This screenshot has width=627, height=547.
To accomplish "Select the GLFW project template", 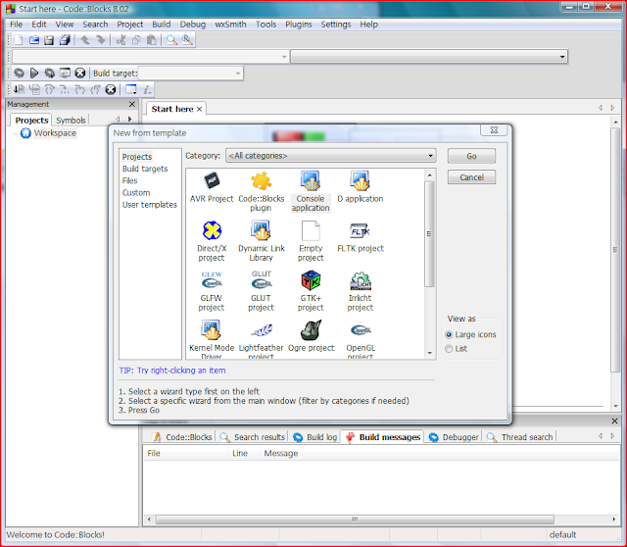I will point(212,291).
